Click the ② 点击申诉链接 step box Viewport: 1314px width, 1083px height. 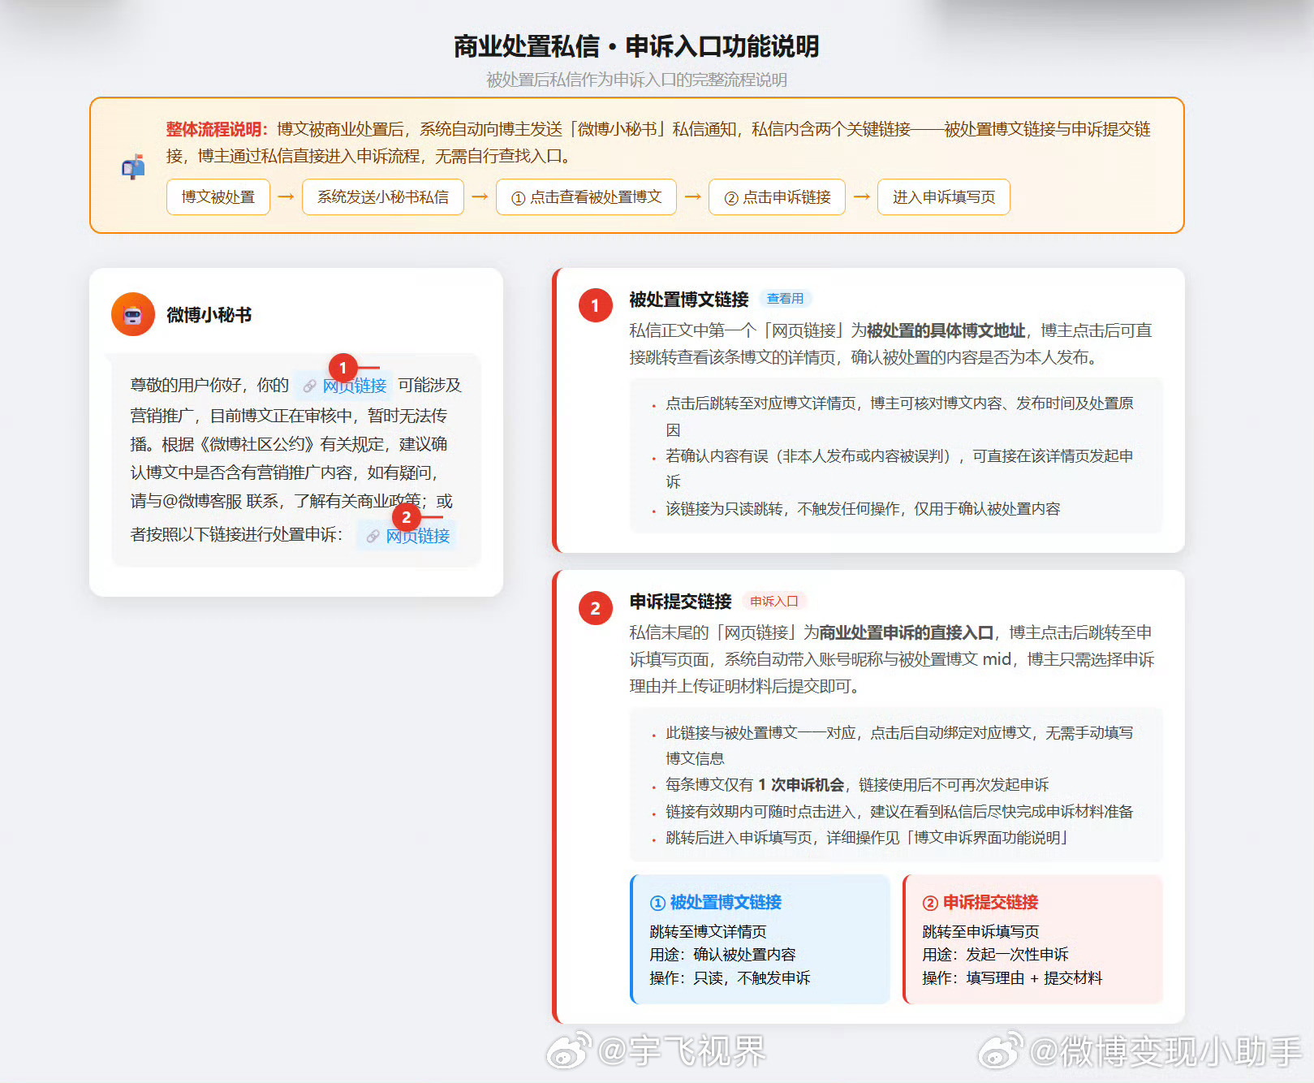point(777,196)
